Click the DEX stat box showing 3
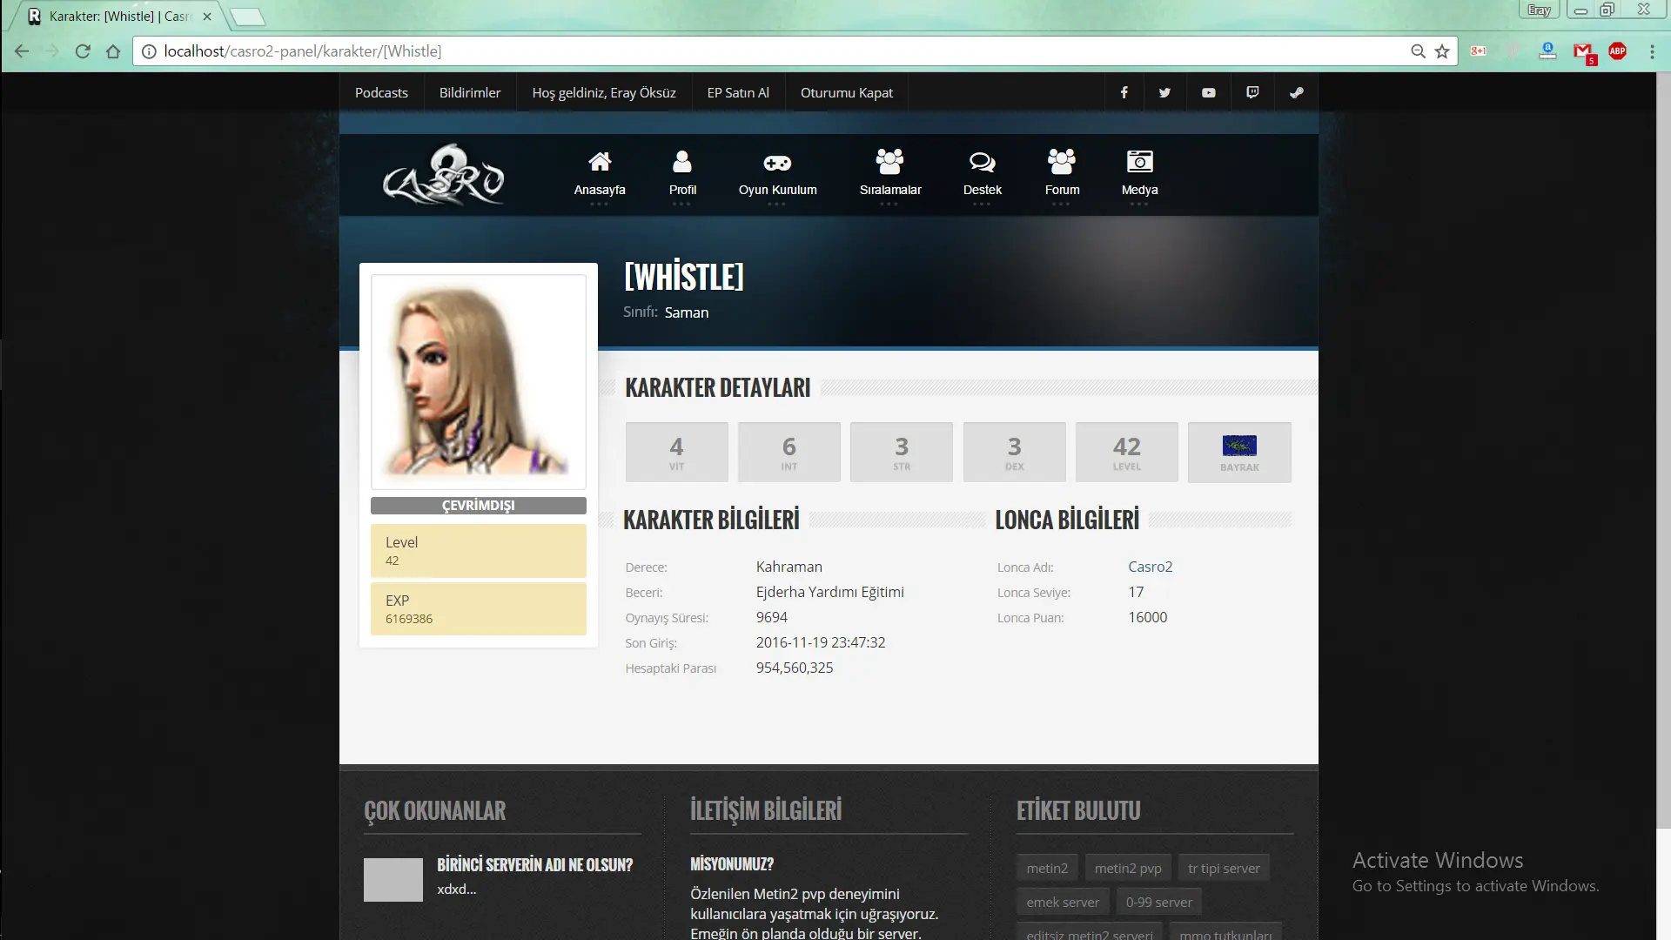1671x940 pixels. coord(1014,452)
